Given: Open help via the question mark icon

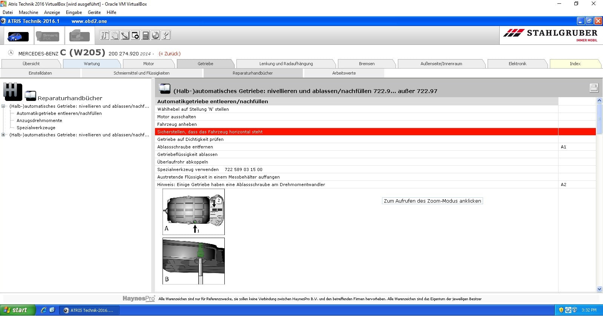Looking at the screenshot, I should point(166,35).
